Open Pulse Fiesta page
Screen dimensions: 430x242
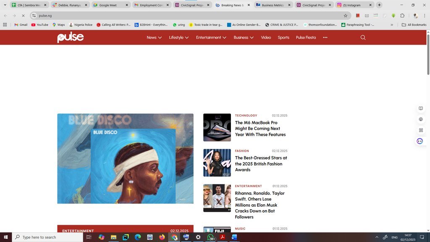pyautogui.click(x=306, y=37)
